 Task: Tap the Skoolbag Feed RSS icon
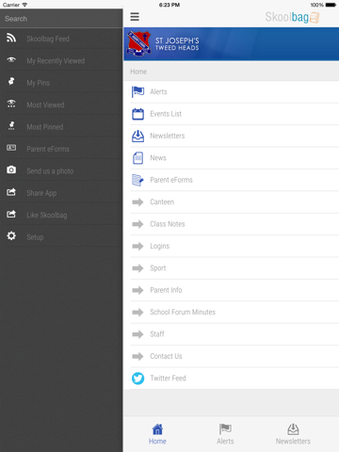11,38
